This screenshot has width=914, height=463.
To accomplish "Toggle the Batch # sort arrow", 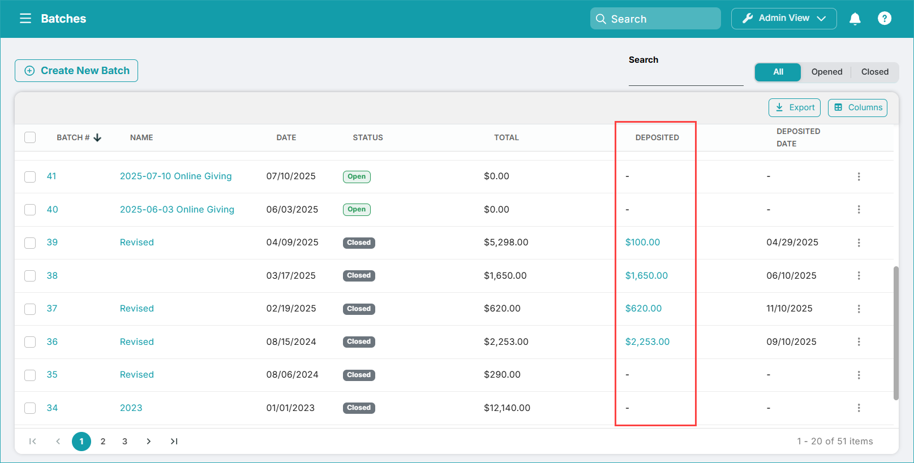I will (x=97, y=137).
